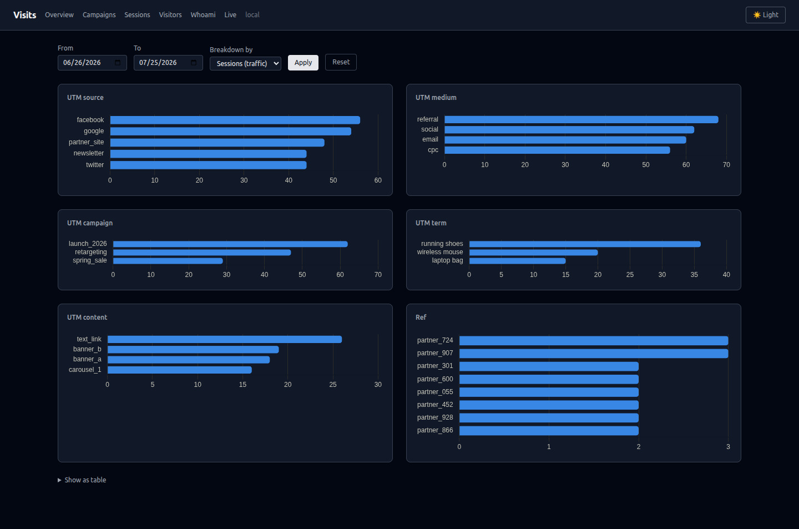Reset the date filters
The width and height of the screenshot is (799, 529).
[x=341, y=62]
